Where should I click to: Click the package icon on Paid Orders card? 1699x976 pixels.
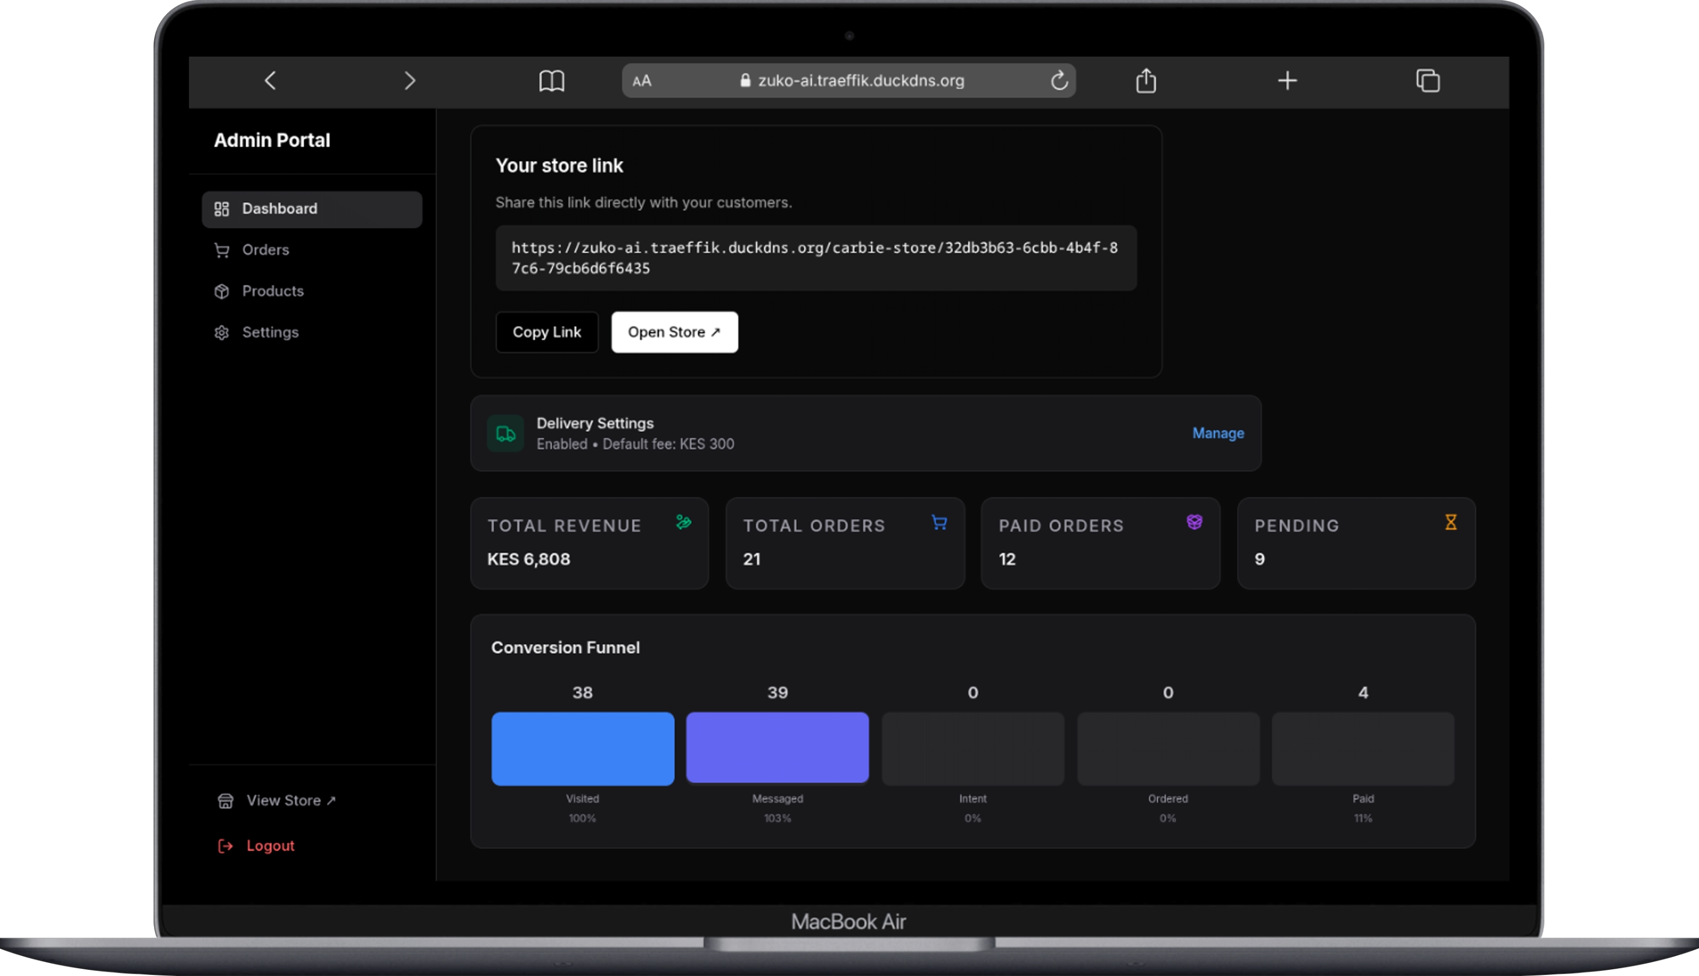click(x=1194, y=522)
